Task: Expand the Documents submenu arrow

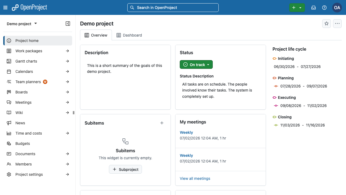Action: [67, 154]
